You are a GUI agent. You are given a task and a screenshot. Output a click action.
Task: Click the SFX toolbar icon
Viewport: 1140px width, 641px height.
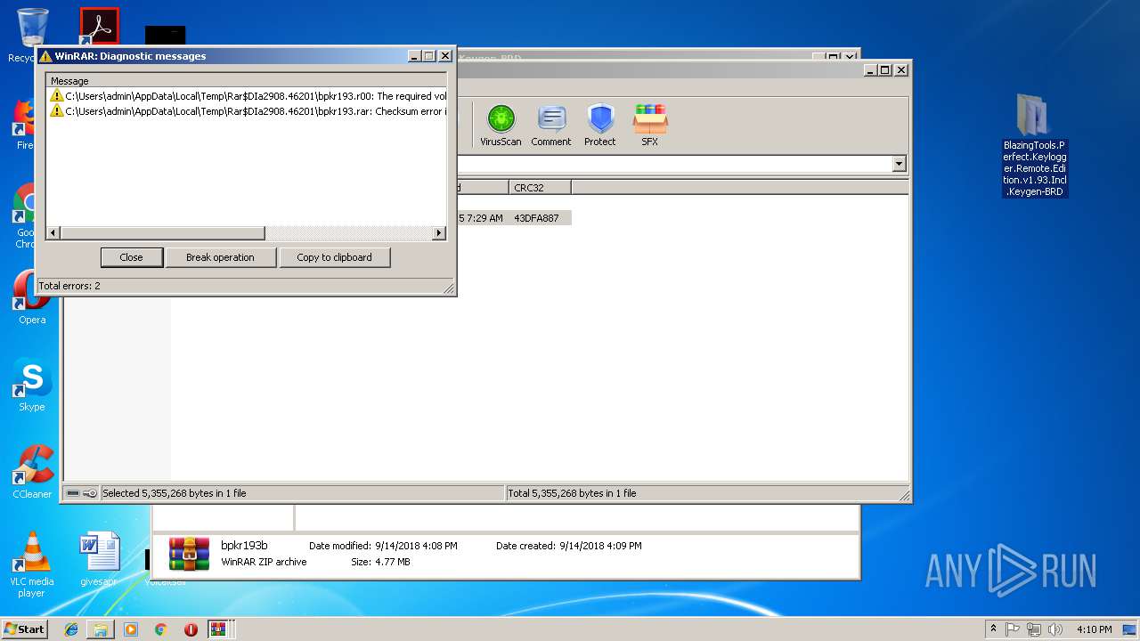point(650,125)
